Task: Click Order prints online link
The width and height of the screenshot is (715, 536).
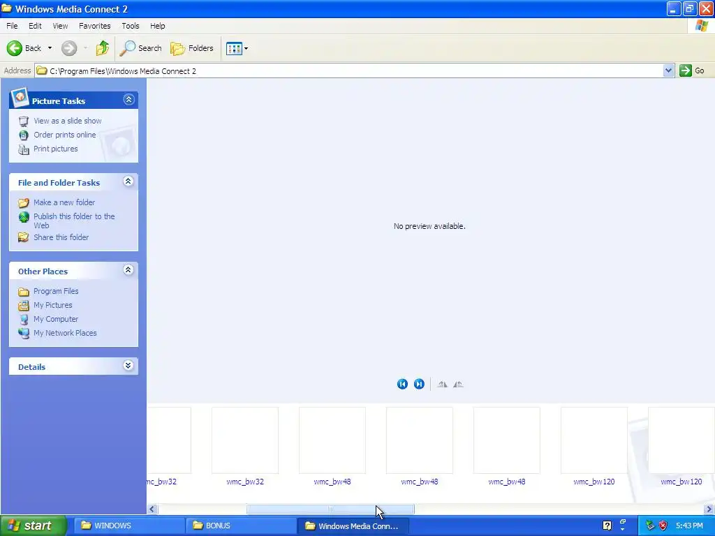Action: click(x=65, y=135)
